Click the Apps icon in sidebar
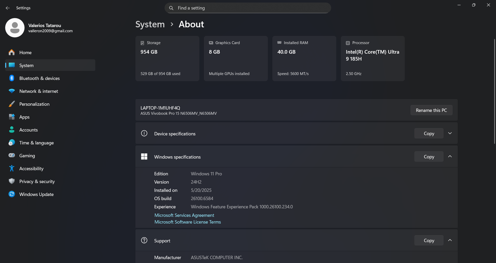 pos(12,117)
